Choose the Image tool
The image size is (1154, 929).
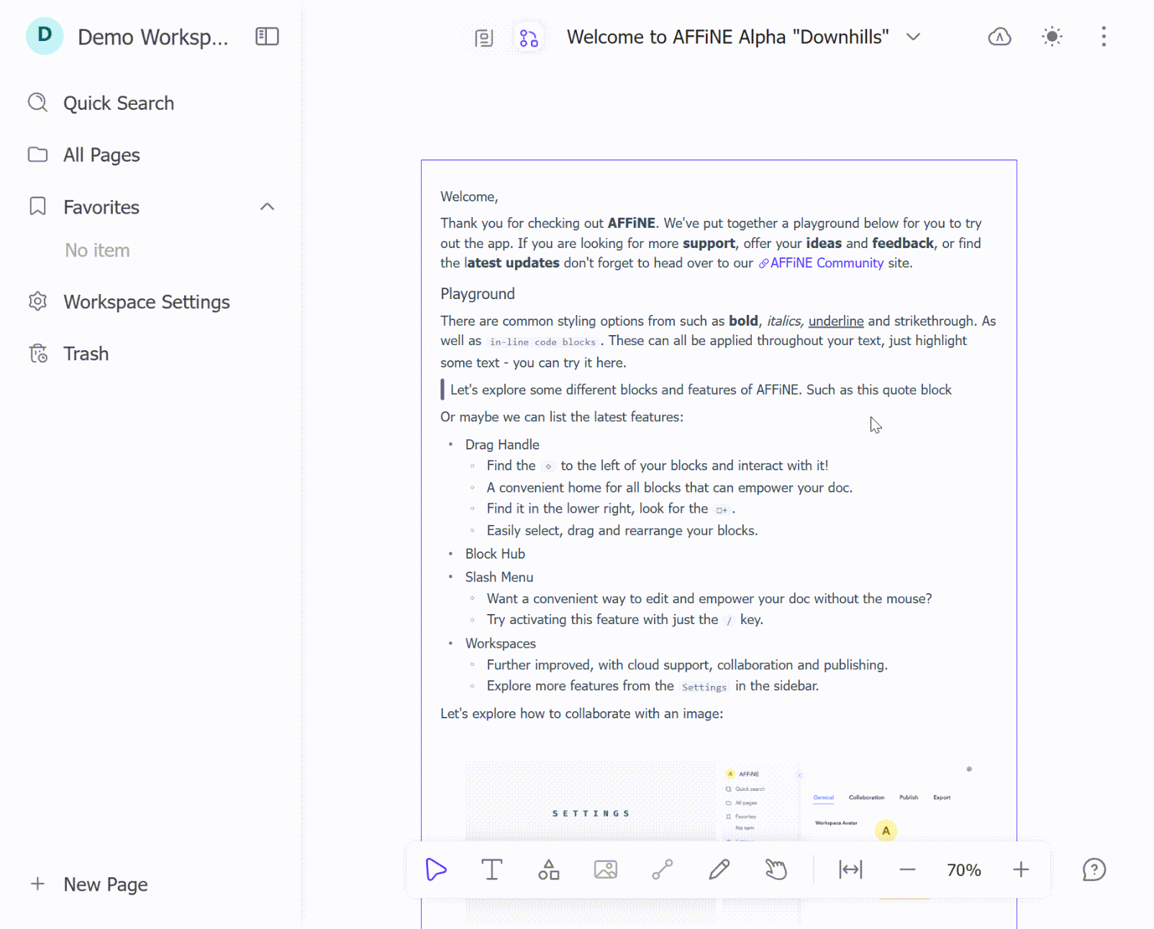[606, 869]
